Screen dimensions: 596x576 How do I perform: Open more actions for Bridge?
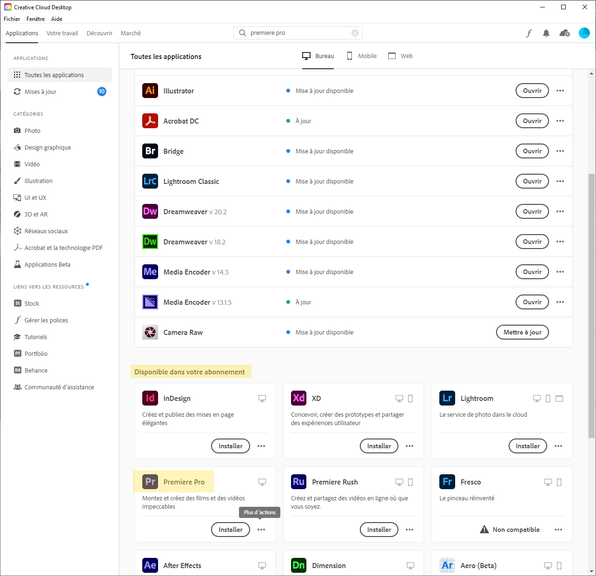pos(560,151)
